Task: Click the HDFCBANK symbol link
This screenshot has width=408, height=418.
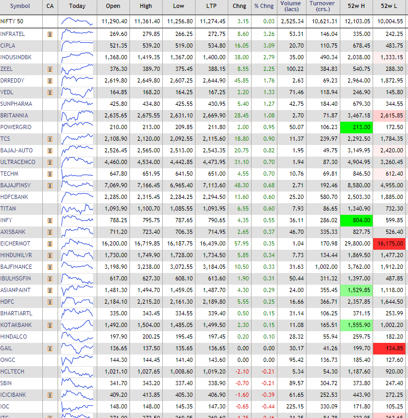Action: click(15, 197)
